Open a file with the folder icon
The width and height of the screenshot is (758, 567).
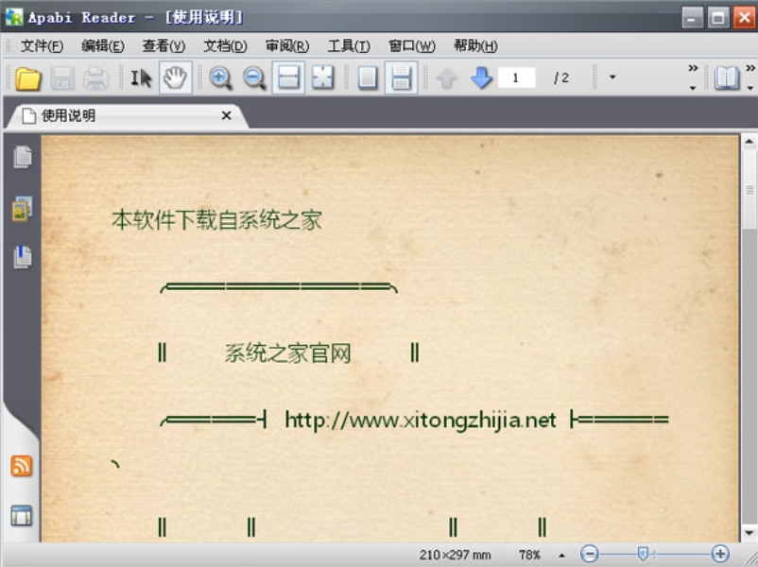[x=28, y=78]
